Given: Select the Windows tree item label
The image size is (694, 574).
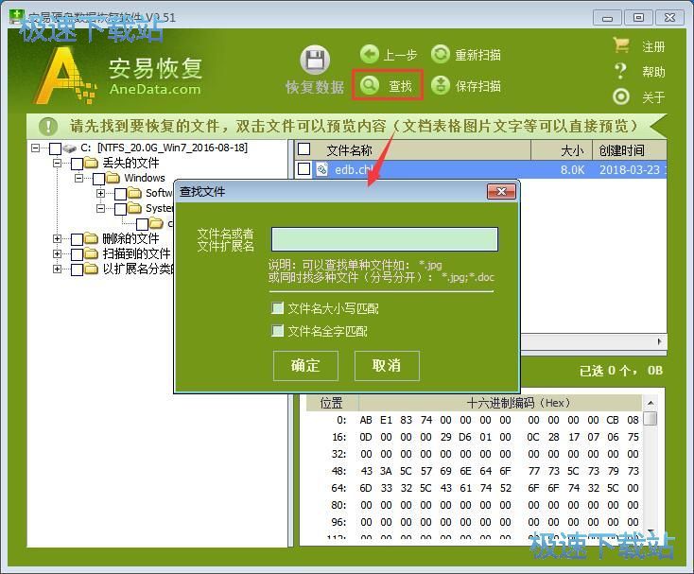Looking at the screenshot, I should (145, 178).
